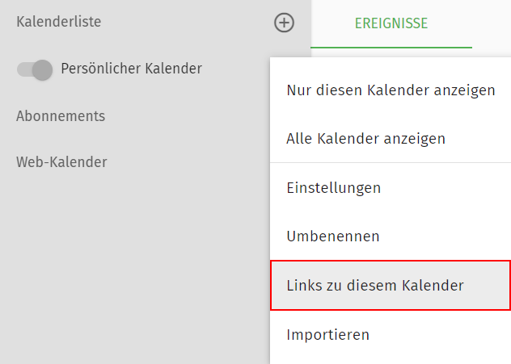Expand the Web-Kalender section
511x364 pixels.
(61, 162)
